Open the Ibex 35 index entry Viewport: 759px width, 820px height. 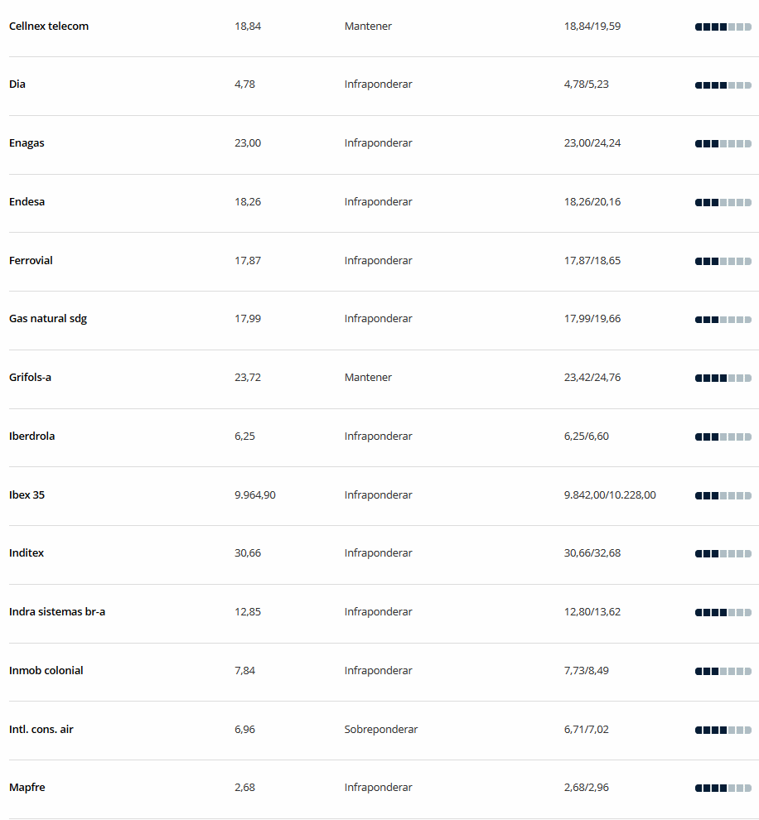click(x=27, y=494)
